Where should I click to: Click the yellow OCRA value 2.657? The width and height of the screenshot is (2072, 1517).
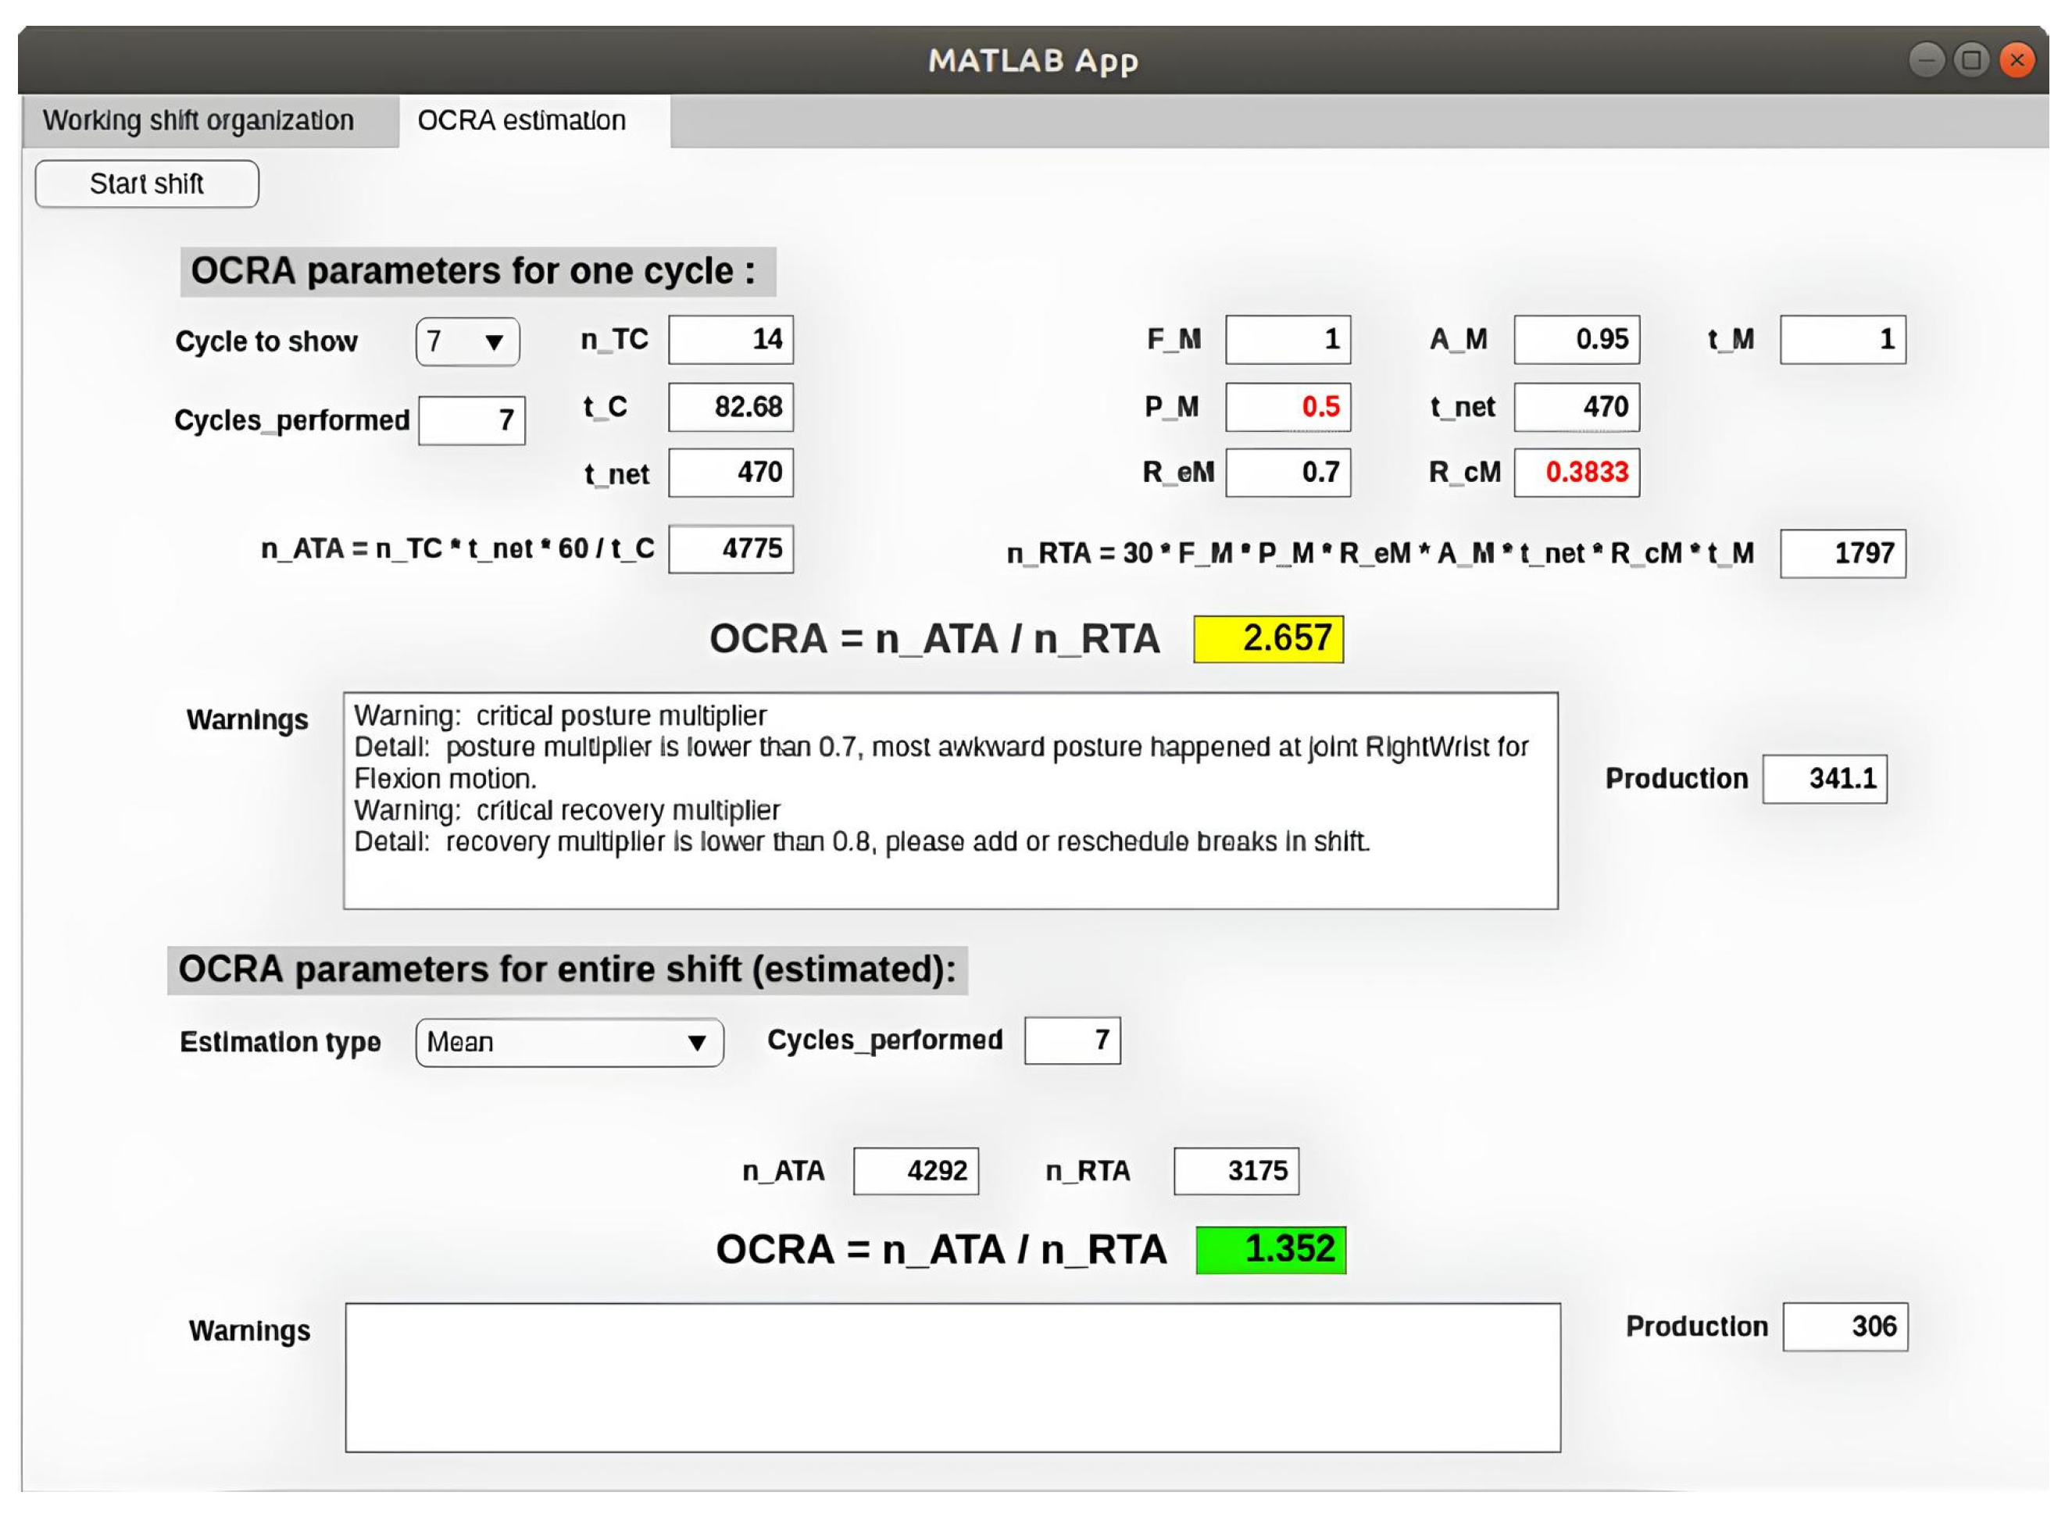tap(1268, 639)
